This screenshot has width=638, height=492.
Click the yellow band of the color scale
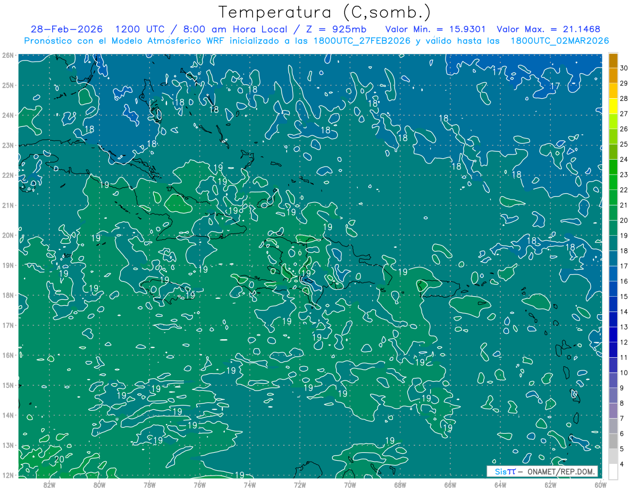(613, 106)
